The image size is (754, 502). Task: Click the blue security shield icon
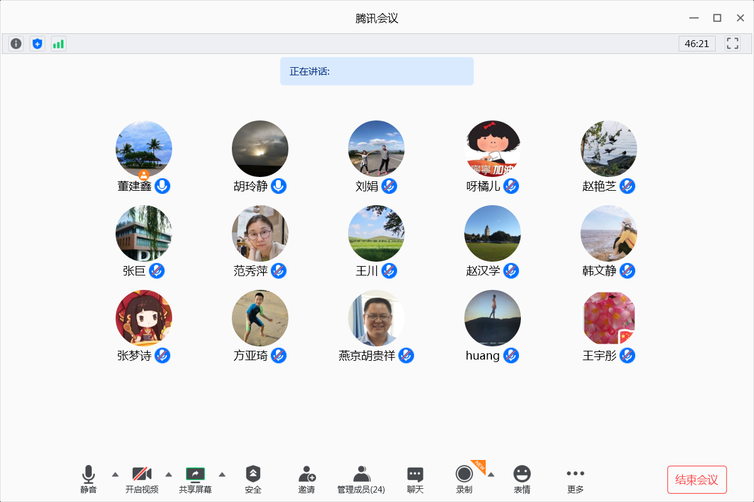38,44
